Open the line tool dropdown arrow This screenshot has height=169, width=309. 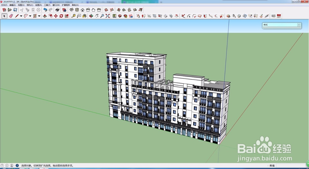pos(21,16)
